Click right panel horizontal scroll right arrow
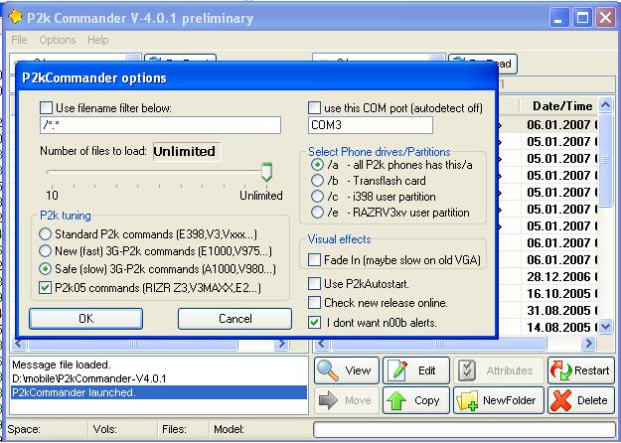Image resolution: width=621 pixels, height=443 pixels. click(x=588, y=344)
